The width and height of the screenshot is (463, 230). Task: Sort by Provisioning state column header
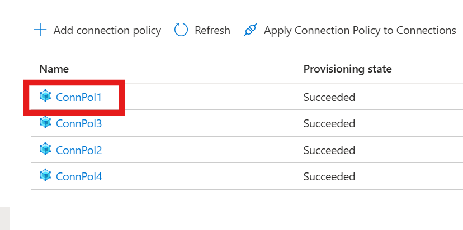tap(348, 69)
